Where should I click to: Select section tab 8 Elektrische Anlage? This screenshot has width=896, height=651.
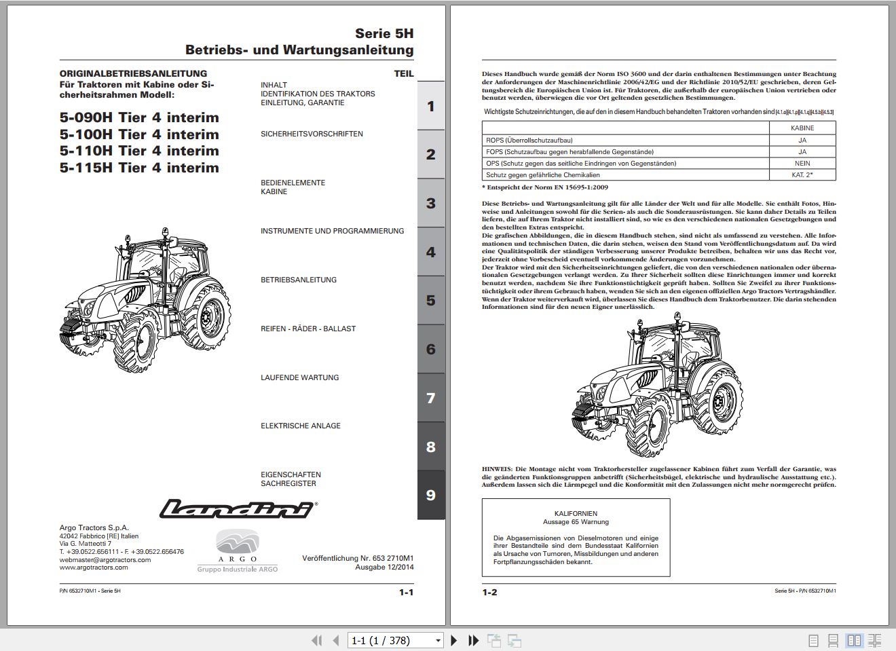click(x=430, y=447)
